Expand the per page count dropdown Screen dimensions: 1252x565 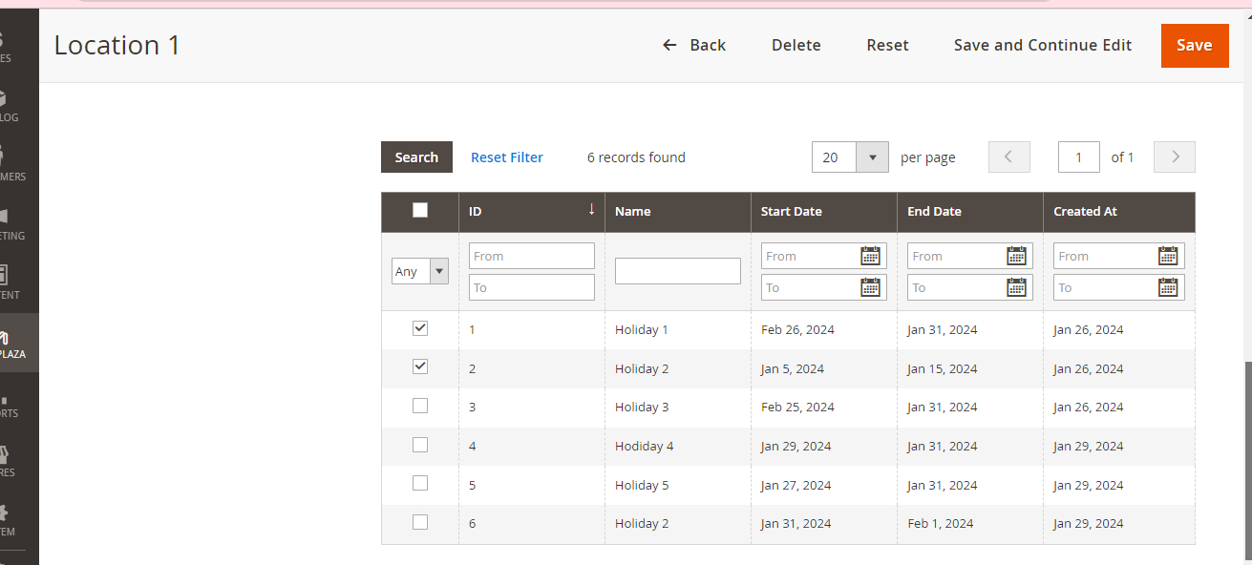(x=872, y=157)
